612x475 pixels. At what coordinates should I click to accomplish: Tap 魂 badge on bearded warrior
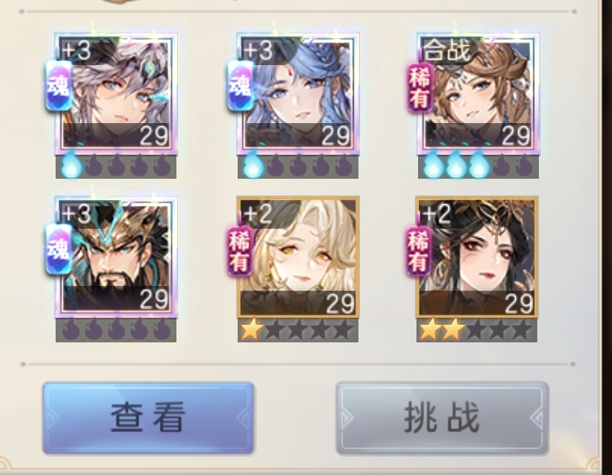click(x=59, y=249)
